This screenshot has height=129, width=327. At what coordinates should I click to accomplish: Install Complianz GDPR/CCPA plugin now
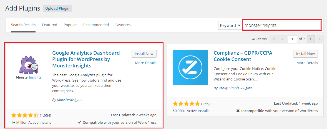(x=306, y=54)
